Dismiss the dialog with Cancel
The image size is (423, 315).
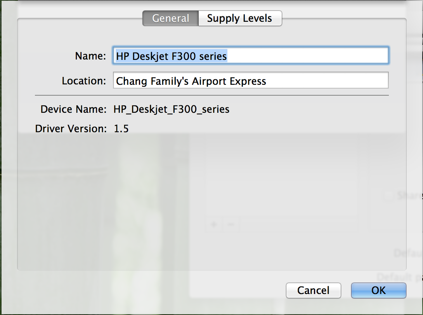[x=314, y=290]
